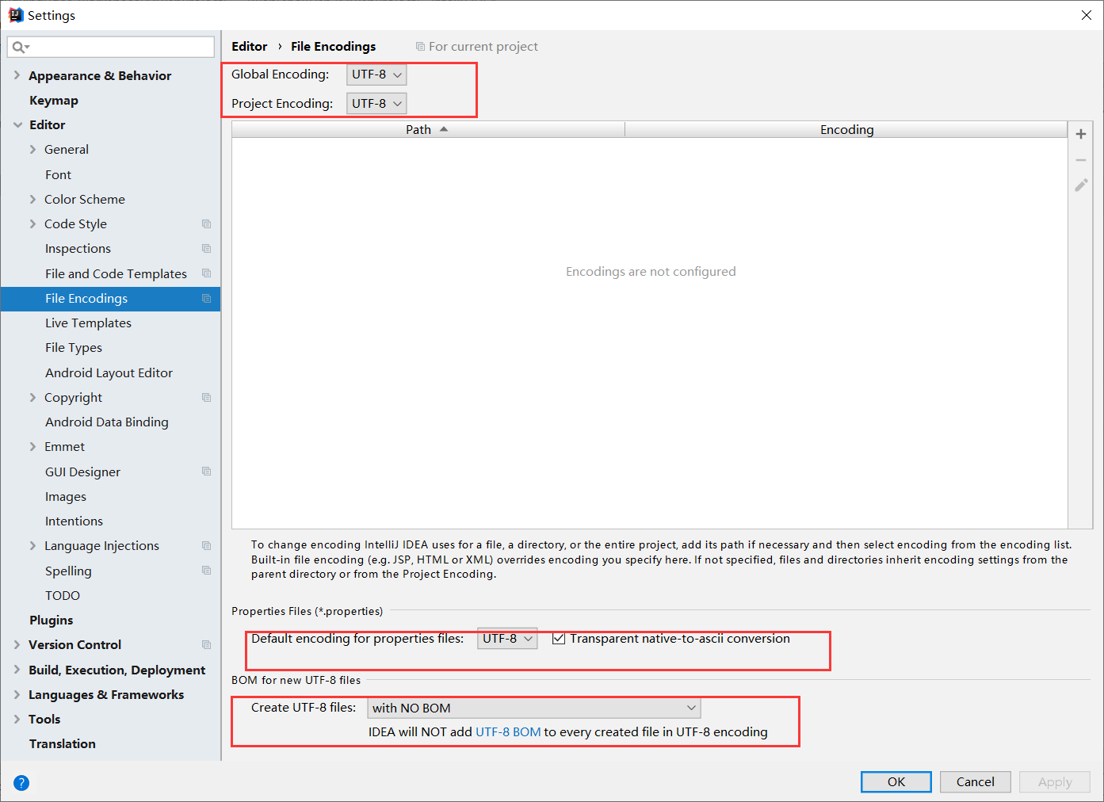This screenshot has width=1104, height=802.
Task: Click the project-level icon beside Version Control
Action: coord(207,645)
